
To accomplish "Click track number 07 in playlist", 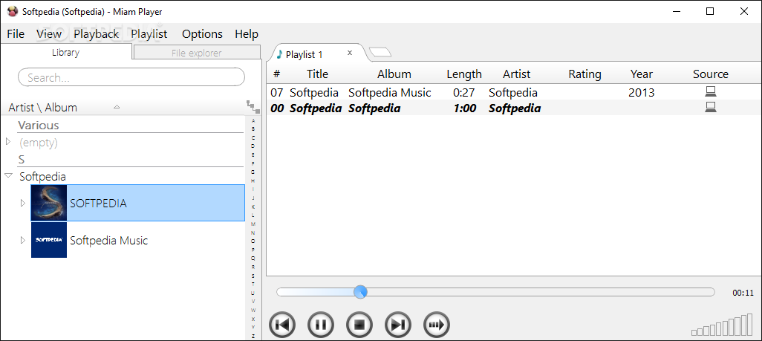I will [276, 92].
